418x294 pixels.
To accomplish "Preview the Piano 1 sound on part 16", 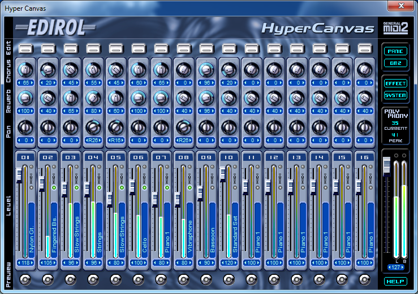I will 365,279.
